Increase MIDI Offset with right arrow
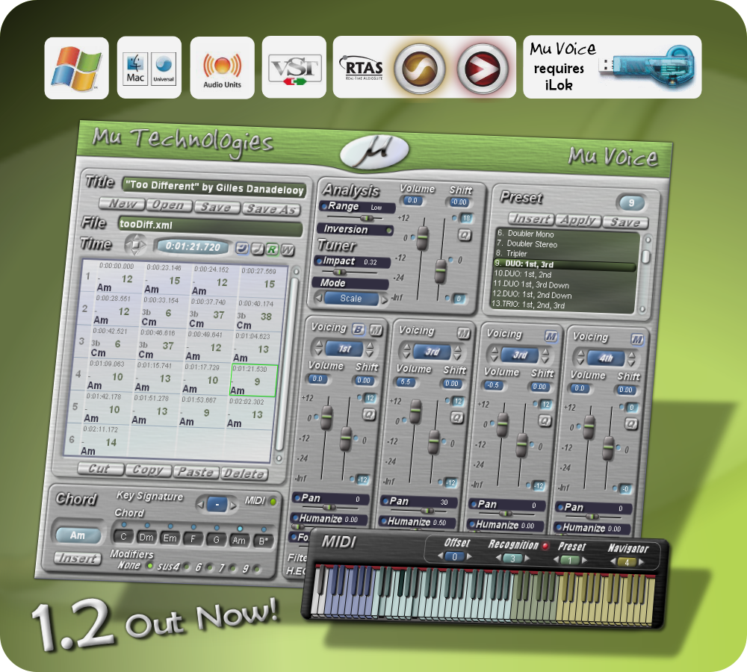Viewport: 747px width, 672px height. [469, 556]
